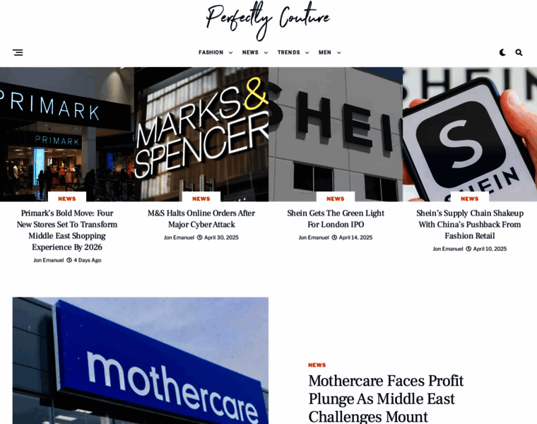537x424 pixels.
Task: Expand the Men menu chevron
Action: [338, 53]
